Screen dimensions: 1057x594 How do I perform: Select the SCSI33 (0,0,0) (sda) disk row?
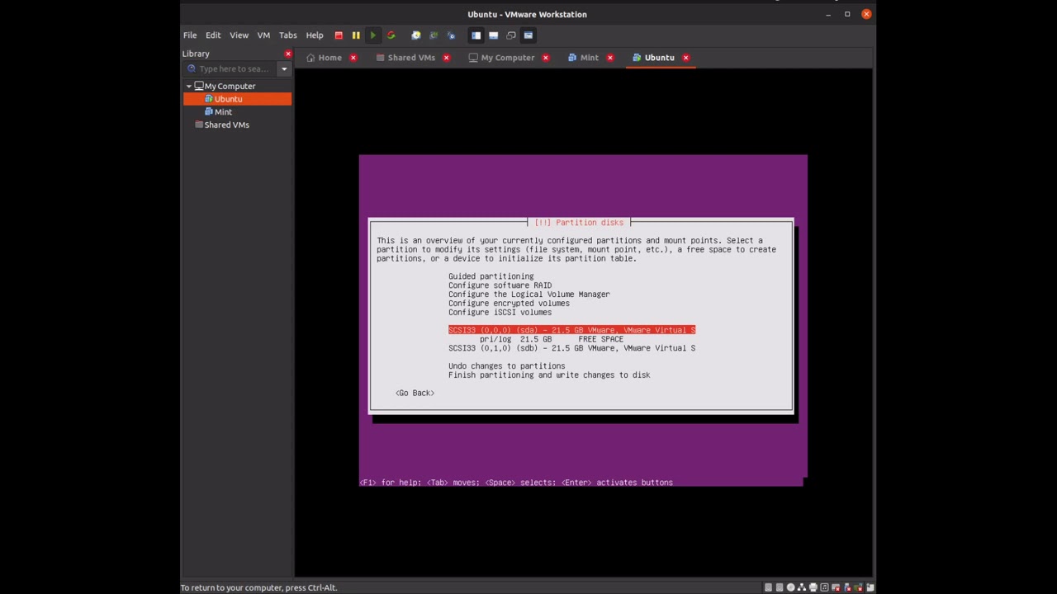(x=571, y=330)
